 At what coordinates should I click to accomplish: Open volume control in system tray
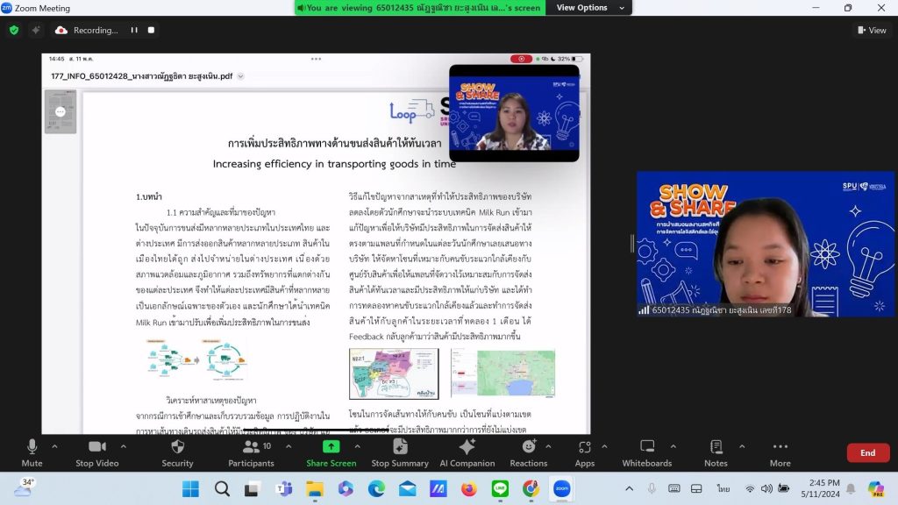[x=766, y=488]
